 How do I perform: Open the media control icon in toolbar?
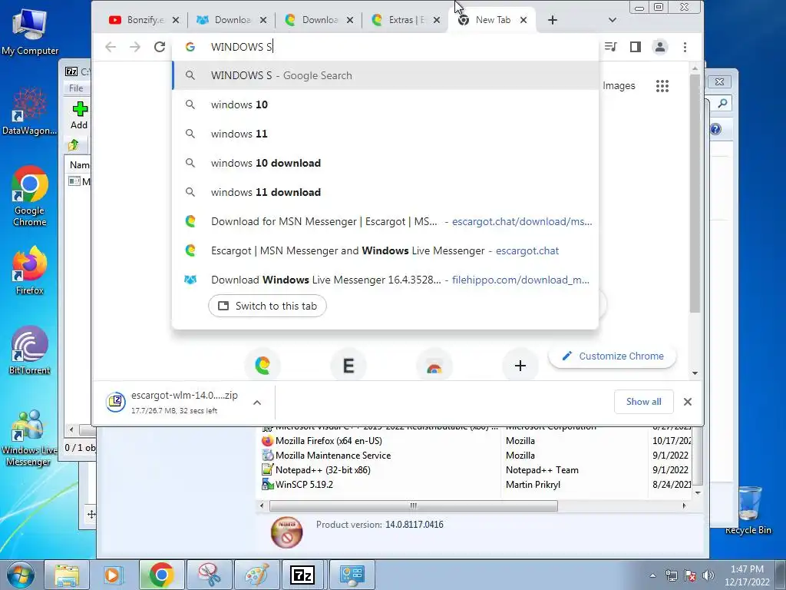[610, 47]
